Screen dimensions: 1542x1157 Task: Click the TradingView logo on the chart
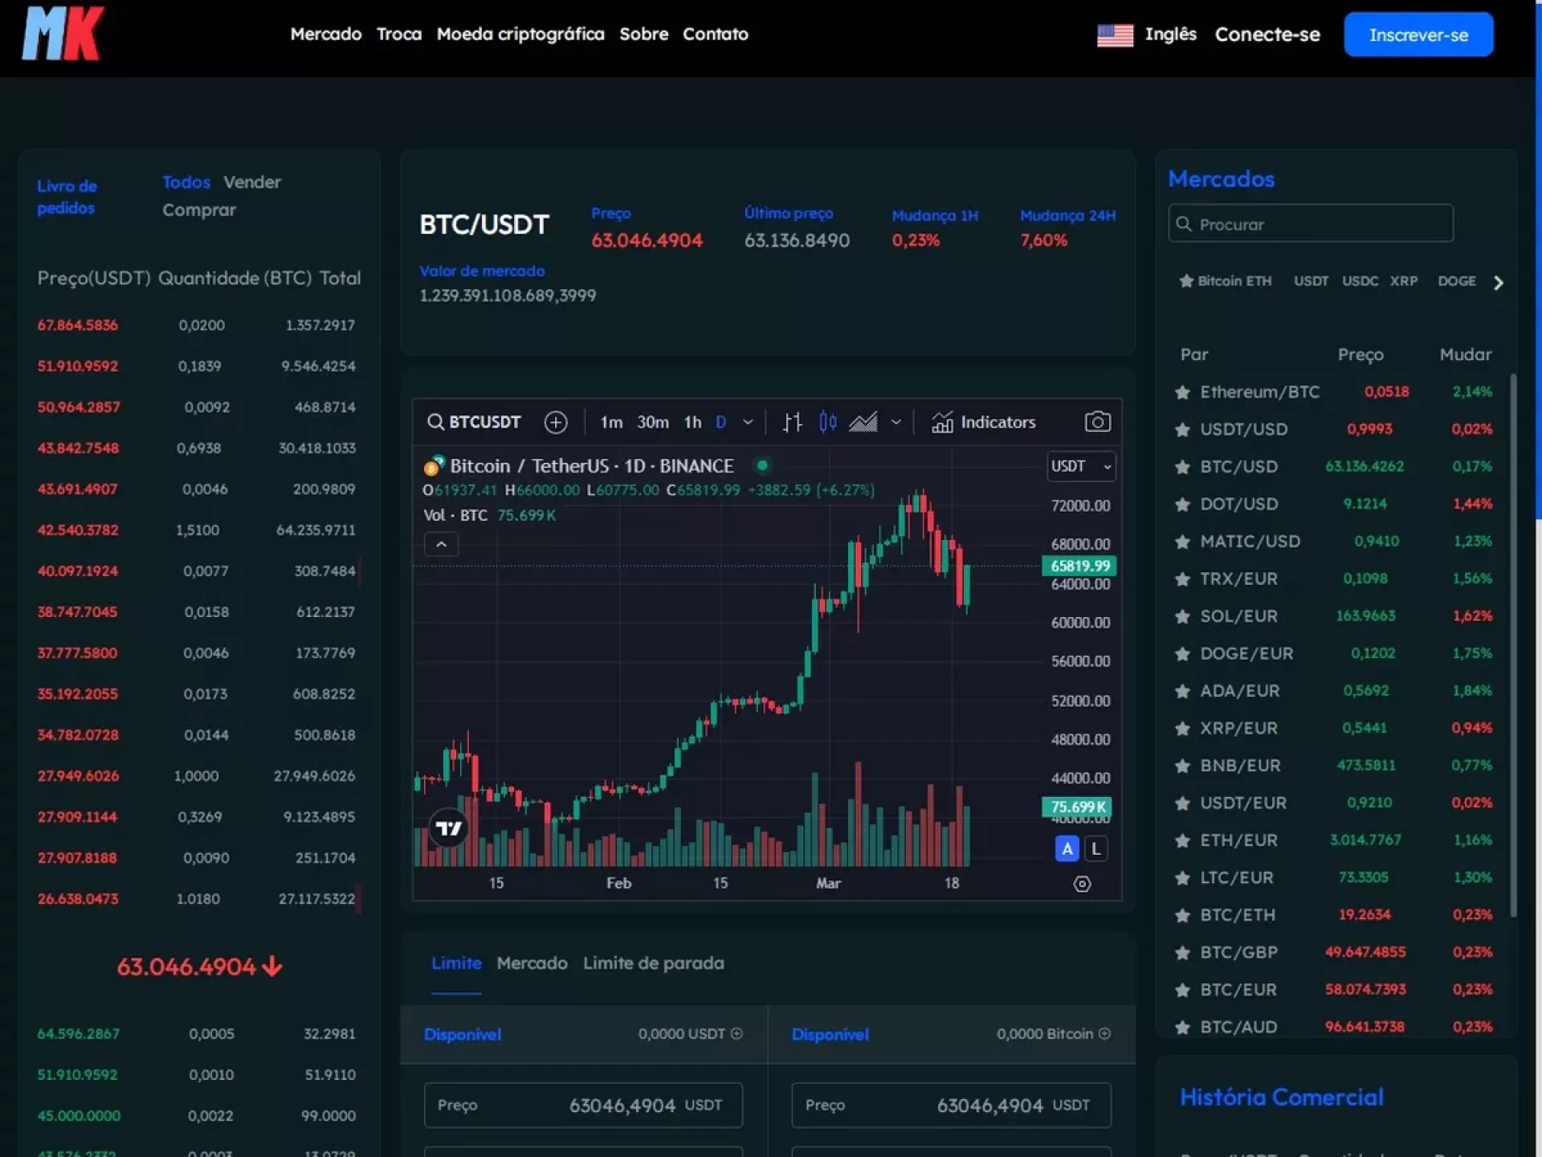pyautogui.click(x=448, y=828)
